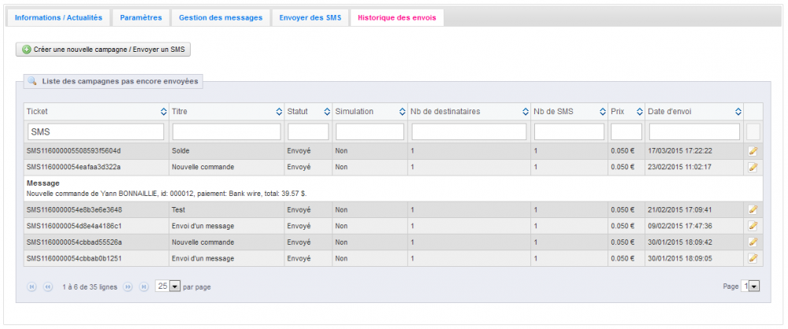The width and height of the screenshot is (788, 329).
Task: Sort by Nb de destinataires arrows
Action: 526,112
